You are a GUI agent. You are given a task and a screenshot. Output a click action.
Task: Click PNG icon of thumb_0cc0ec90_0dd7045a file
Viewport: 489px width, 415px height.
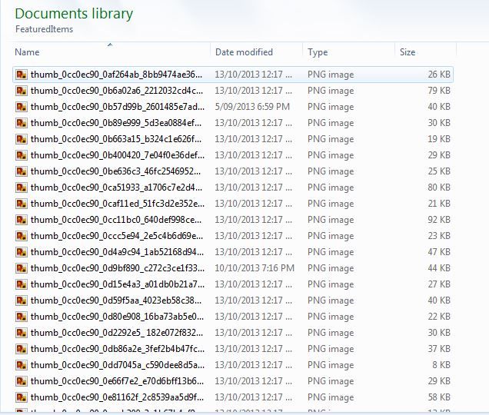pyautogui.click(x=22, y=365)
